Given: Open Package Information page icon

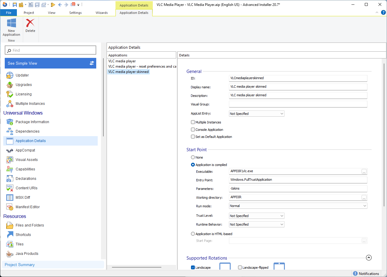Looking at the screenshot, I should [x=10, y=122].
